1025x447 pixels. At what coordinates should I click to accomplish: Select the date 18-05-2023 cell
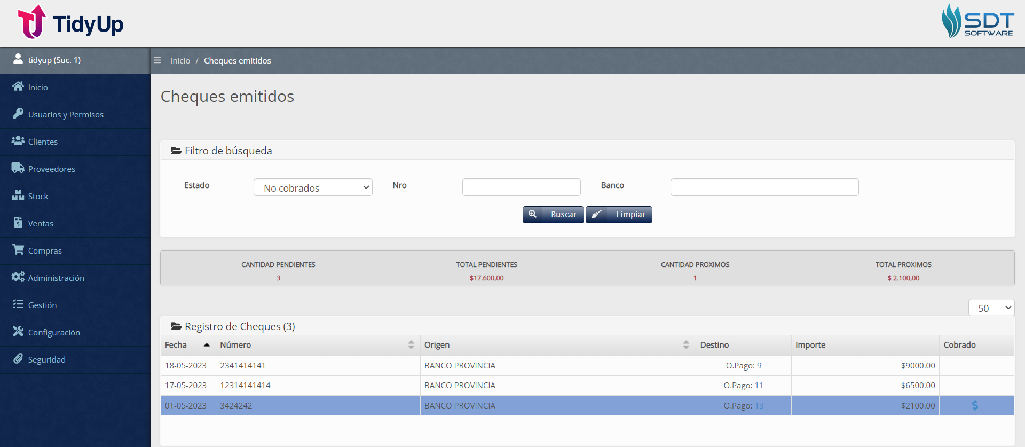pos(188,365)
